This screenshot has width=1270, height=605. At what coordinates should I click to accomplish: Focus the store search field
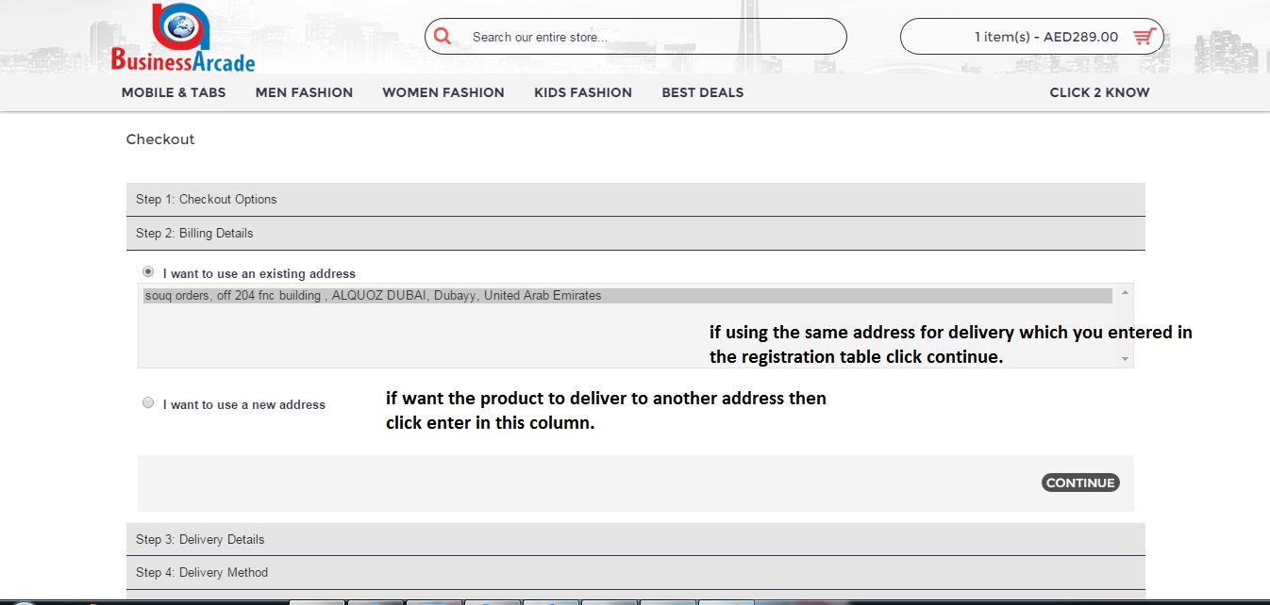pyautogui.click(x=635, y=37)
